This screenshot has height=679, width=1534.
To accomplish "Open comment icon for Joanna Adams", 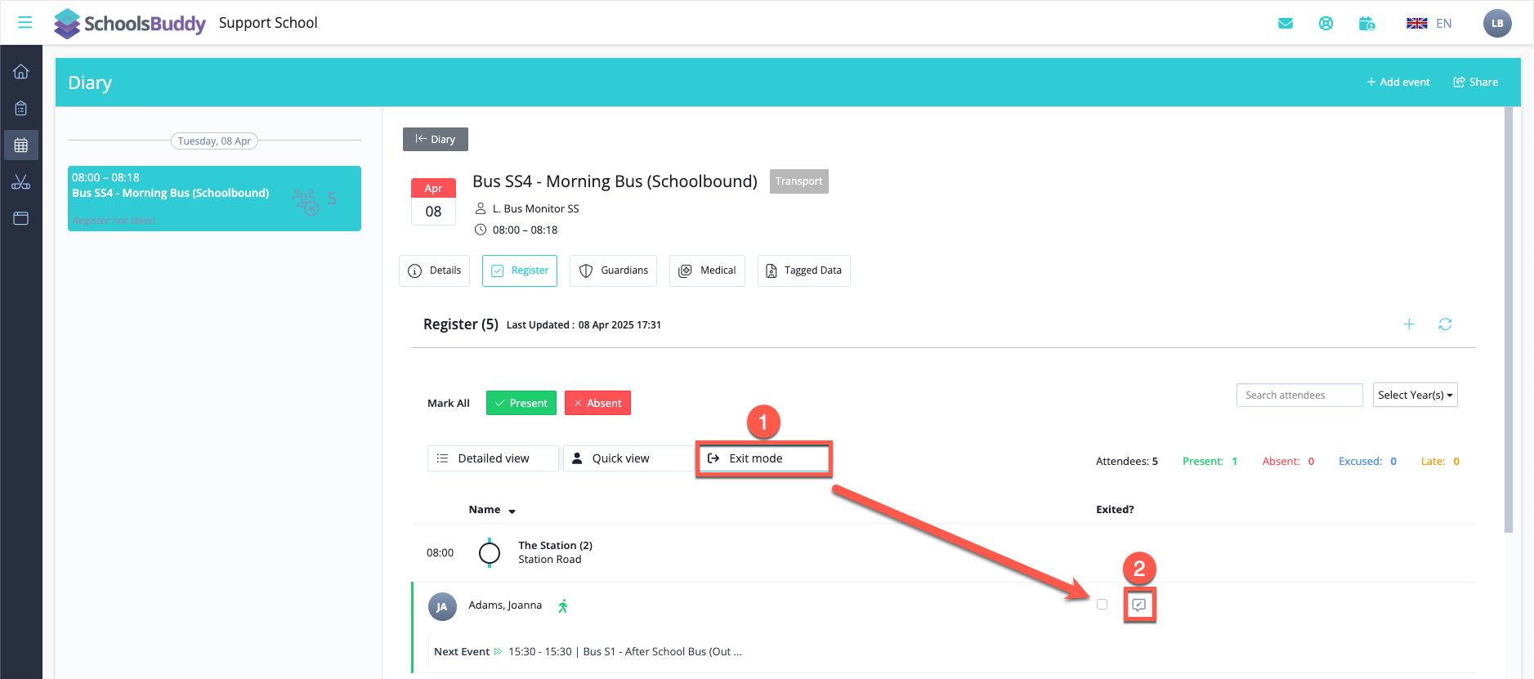I will point(1139,605).
